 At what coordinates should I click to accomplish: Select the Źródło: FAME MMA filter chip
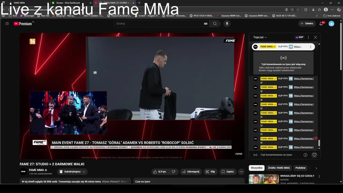[x=279, y=168]
